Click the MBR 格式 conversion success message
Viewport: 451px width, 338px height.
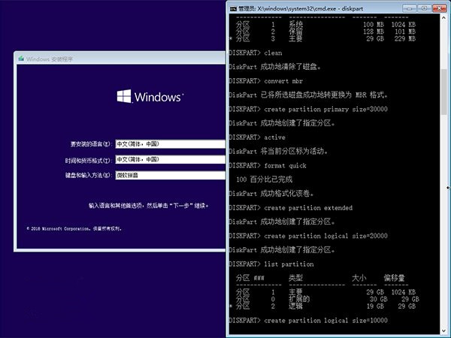[308, 95]
